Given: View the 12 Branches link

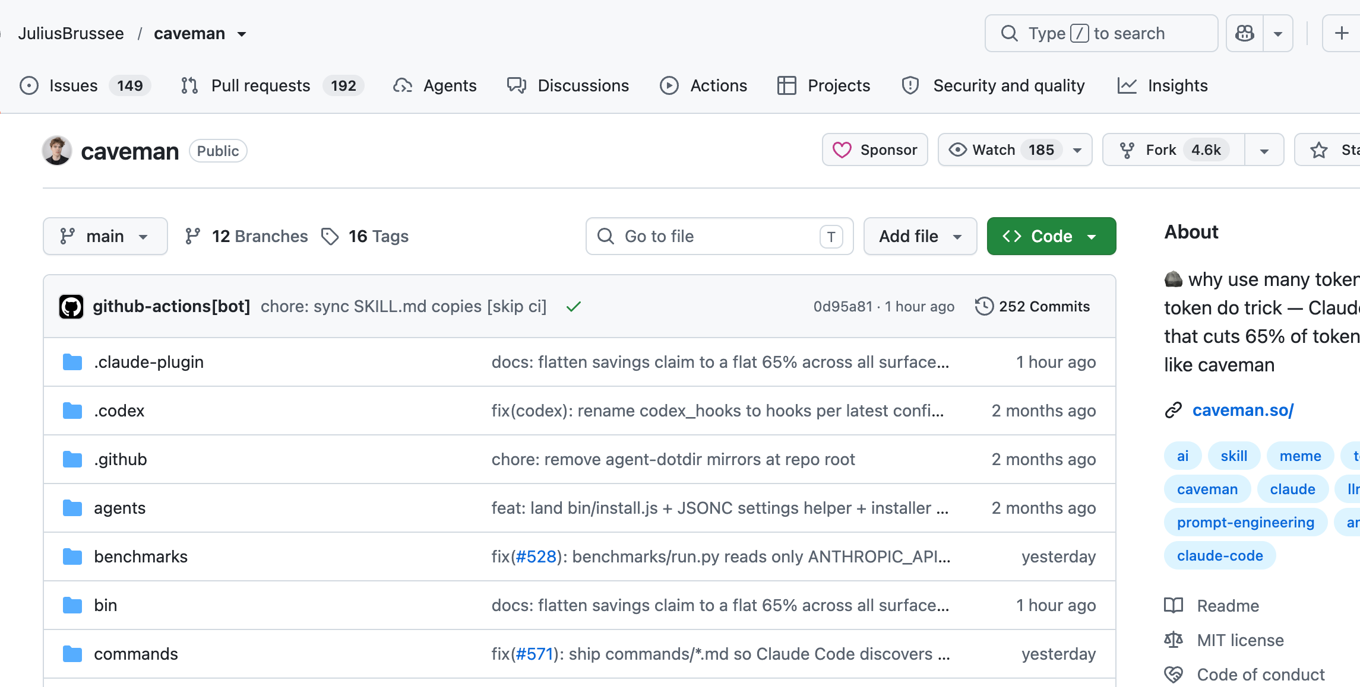Looking at the screenshot, I should coord(246,236).
